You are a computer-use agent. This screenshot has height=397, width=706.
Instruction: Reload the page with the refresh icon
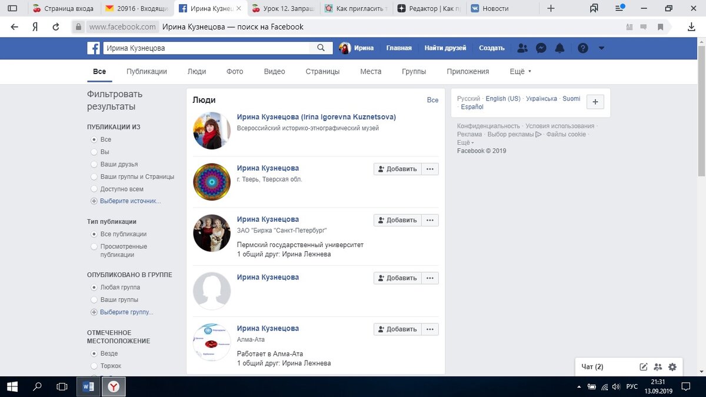point(56,27)
